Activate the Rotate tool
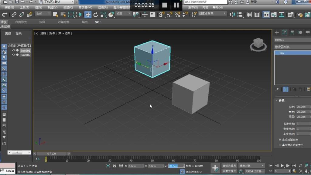The width and height of the screenshot is (311, 175). [x=96, y=14]
